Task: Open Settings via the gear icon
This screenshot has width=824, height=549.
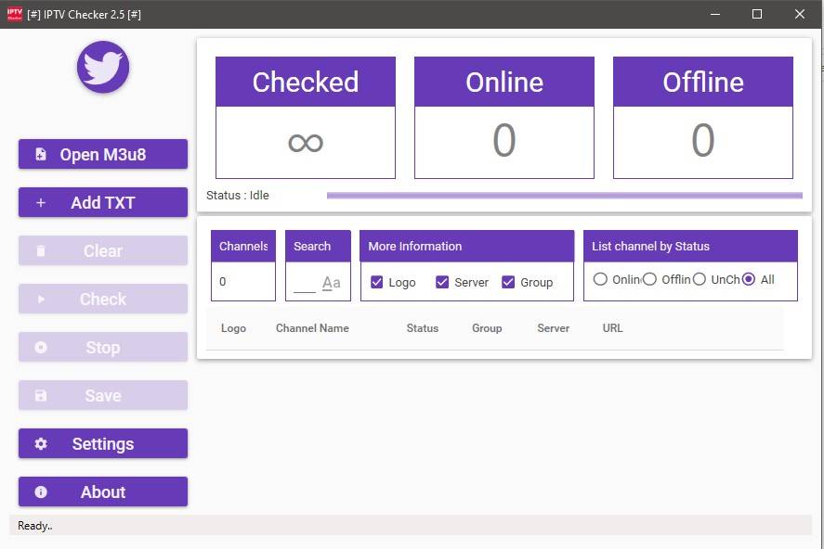Action: tap(39, 443)
